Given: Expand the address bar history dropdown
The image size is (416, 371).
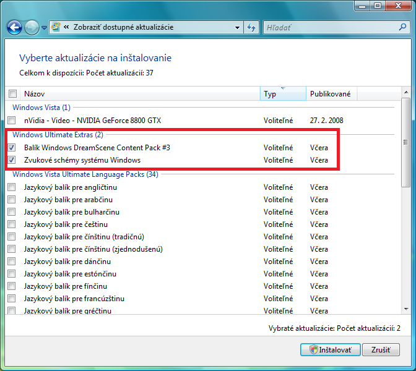Looking at the screenshot, I should click(237, 27).
